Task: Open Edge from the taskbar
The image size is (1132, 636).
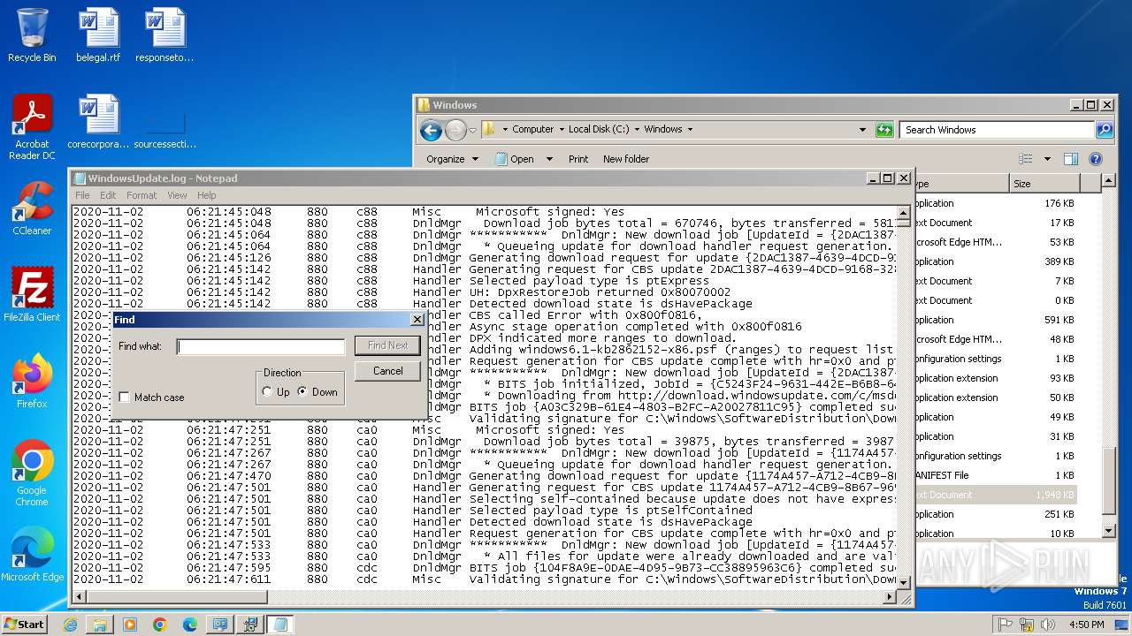Action: tap(190, 625)
